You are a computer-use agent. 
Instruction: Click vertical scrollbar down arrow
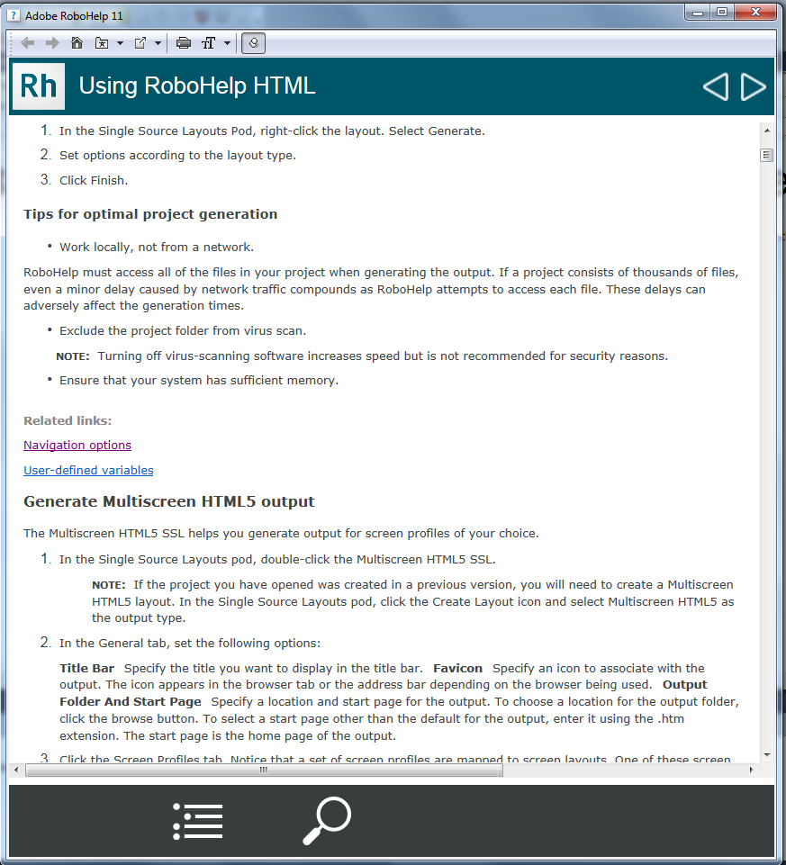tap(767, 755)
